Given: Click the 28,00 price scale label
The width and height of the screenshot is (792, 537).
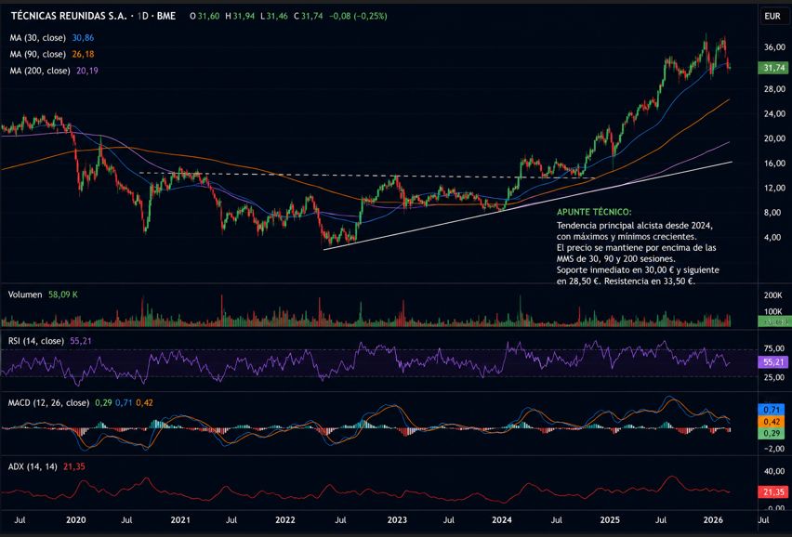Looking at the screenshot, I should [775, 89].
